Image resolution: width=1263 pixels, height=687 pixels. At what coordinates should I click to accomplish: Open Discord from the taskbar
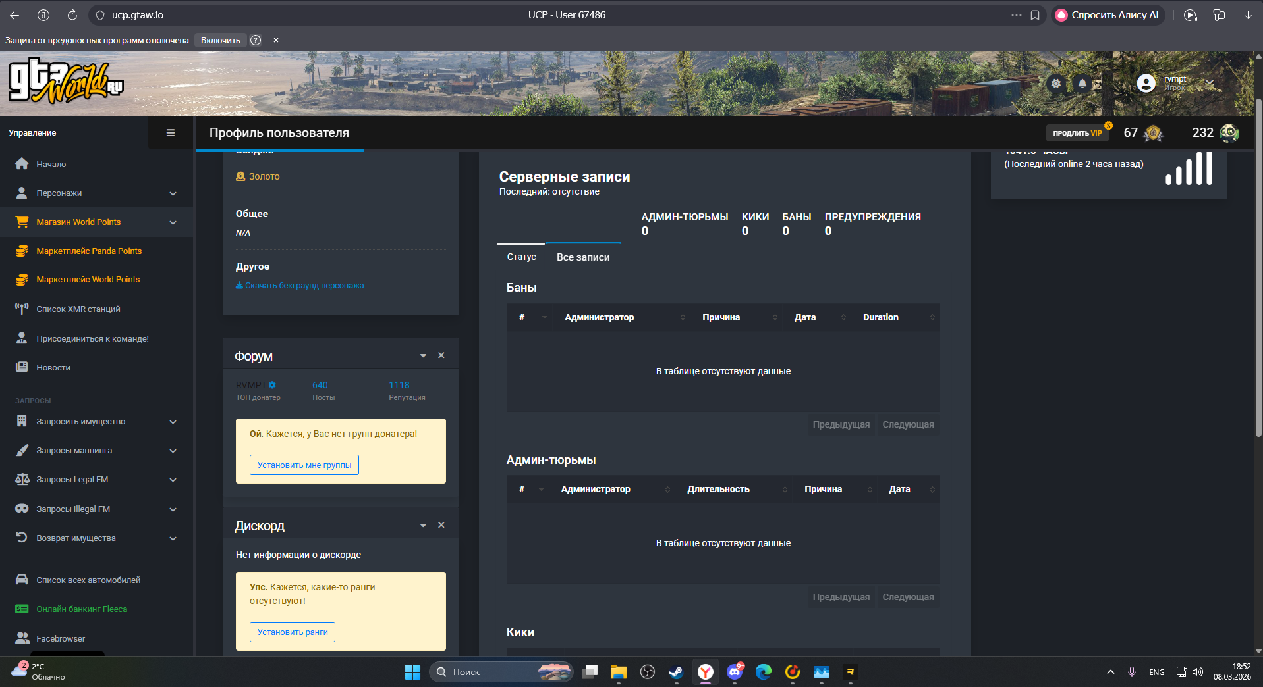click(x=735, y=672)
